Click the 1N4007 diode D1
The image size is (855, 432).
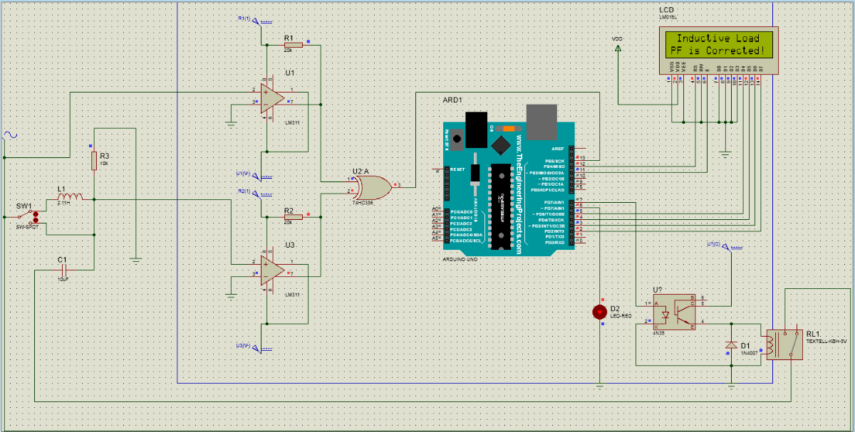click(732, 344)
